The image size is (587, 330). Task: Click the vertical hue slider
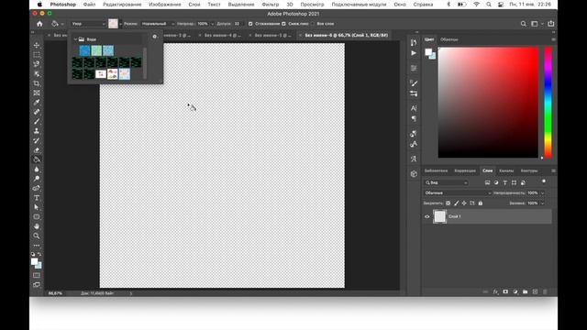548,103
